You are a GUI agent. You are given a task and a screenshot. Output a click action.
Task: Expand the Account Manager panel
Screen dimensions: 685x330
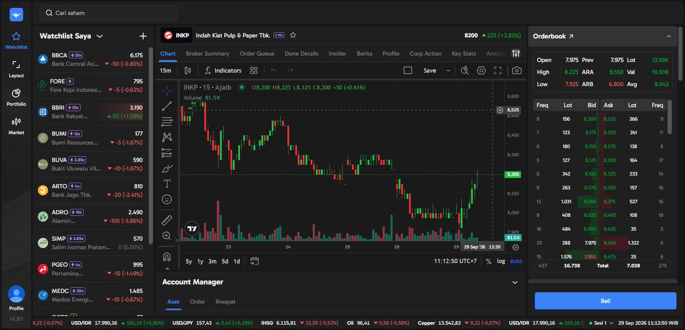[515, 282]
